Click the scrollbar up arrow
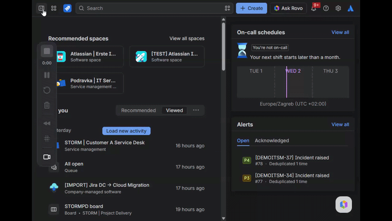Image resolution: width=392 pixels, height=221 pixels. point(223,19)
